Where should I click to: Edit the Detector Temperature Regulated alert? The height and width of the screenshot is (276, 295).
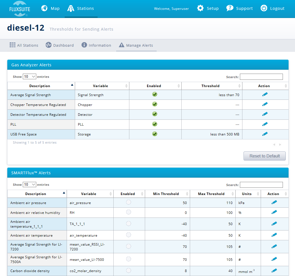[265, 114]
